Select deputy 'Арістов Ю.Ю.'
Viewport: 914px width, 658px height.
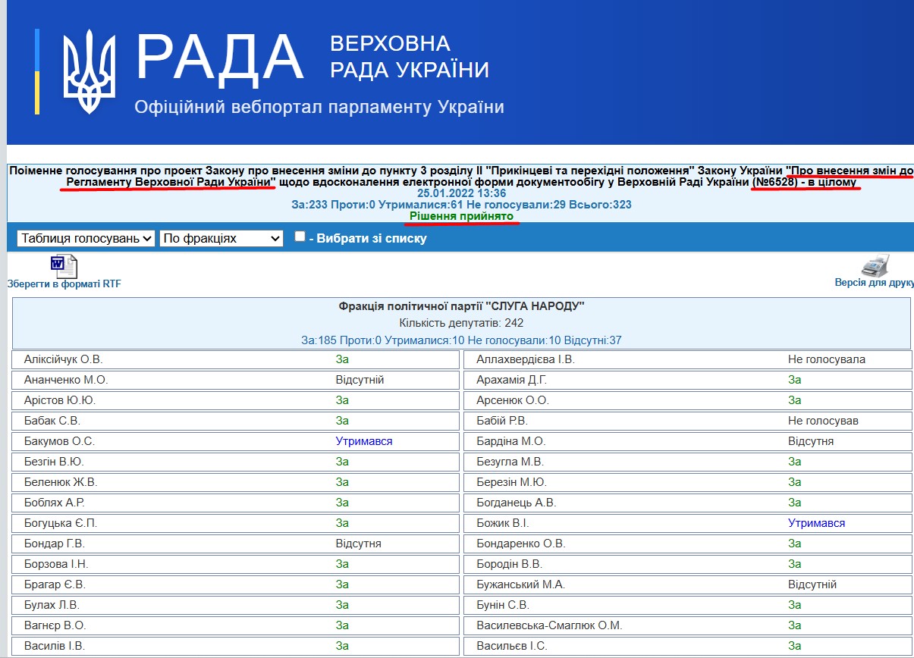tap(60, 400)
